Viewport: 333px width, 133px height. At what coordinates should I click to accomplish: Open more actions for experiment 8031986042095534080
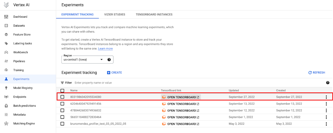[326, 97]
